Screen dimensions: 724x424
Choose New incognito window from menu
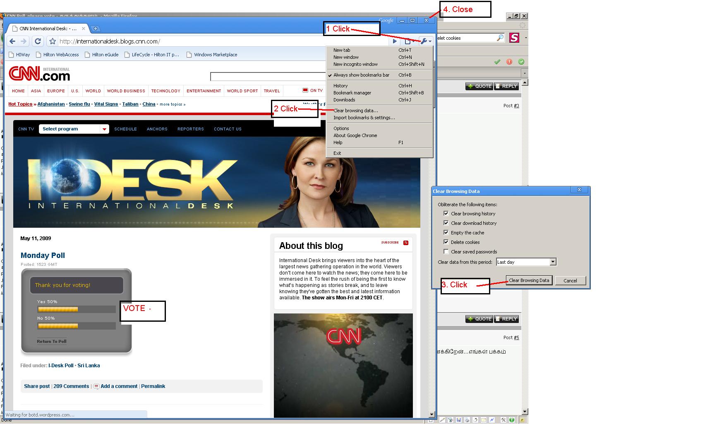click(x=355, y=64)
